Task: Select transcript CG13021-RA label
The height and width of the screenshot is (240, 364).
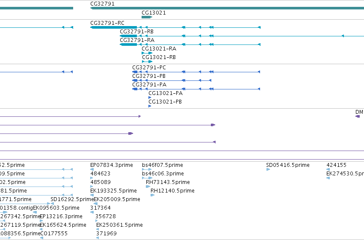Action: pos(159,49)
